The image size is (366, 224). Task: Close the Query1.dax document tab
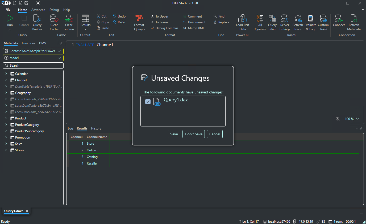coord(27,211)
